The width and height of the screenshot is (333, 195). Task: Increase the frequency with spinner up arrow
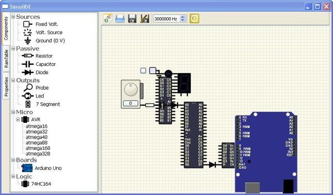(x=183, y=17)
